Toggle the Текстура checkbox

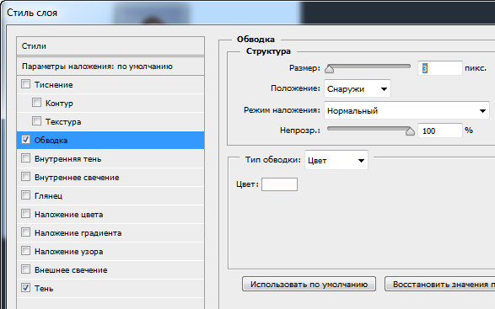pos(36,121)
